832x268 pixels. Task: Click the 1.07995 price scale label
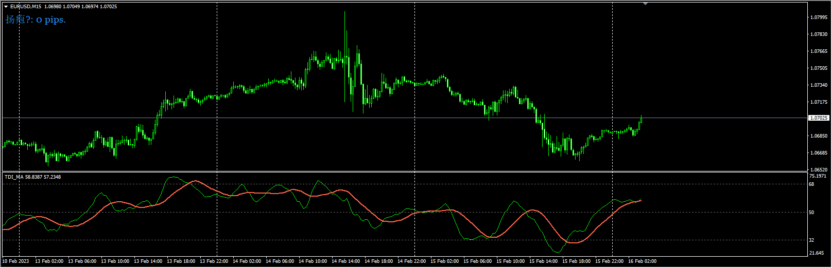pyautogui.click(x=819, y=17)
